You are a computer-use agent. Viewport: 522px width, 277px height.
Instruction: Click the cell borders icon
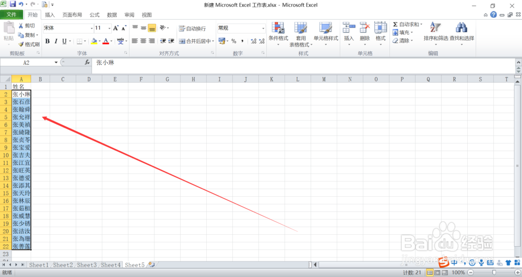[79, 41]
